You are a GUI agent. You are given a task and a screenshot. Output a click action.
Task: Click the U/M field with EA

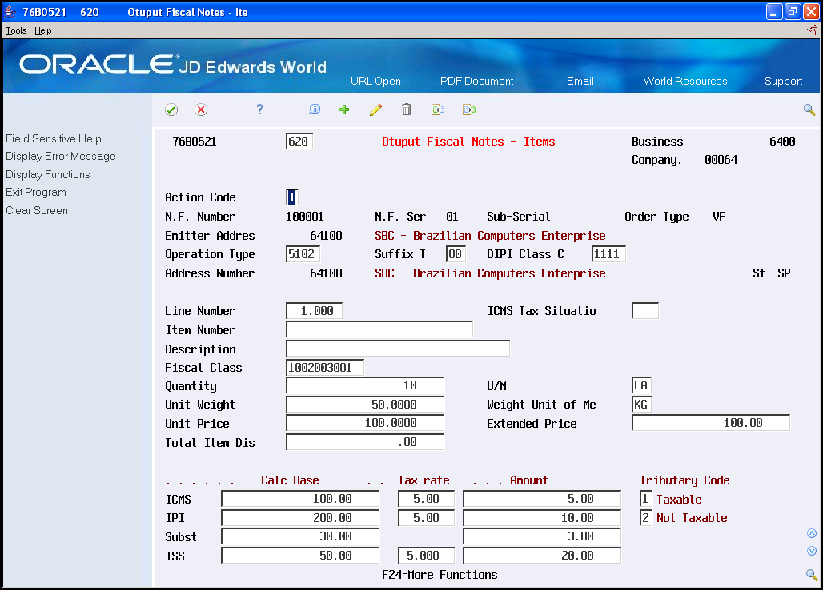coord(641,385)
